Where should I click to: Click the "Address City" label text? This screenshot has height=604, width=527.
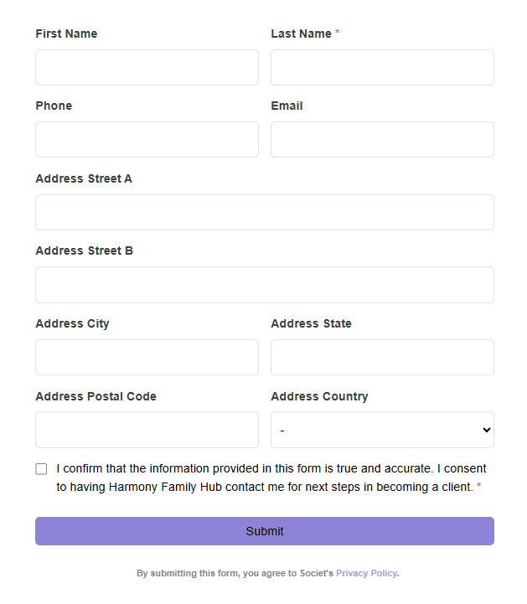(x=72, y=323)
